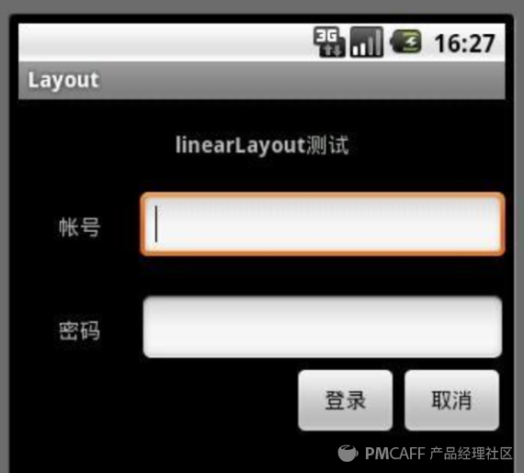This screenshot has width=524, height=473.
Task: Tap the 登录 login button
Action: [346, 400]
